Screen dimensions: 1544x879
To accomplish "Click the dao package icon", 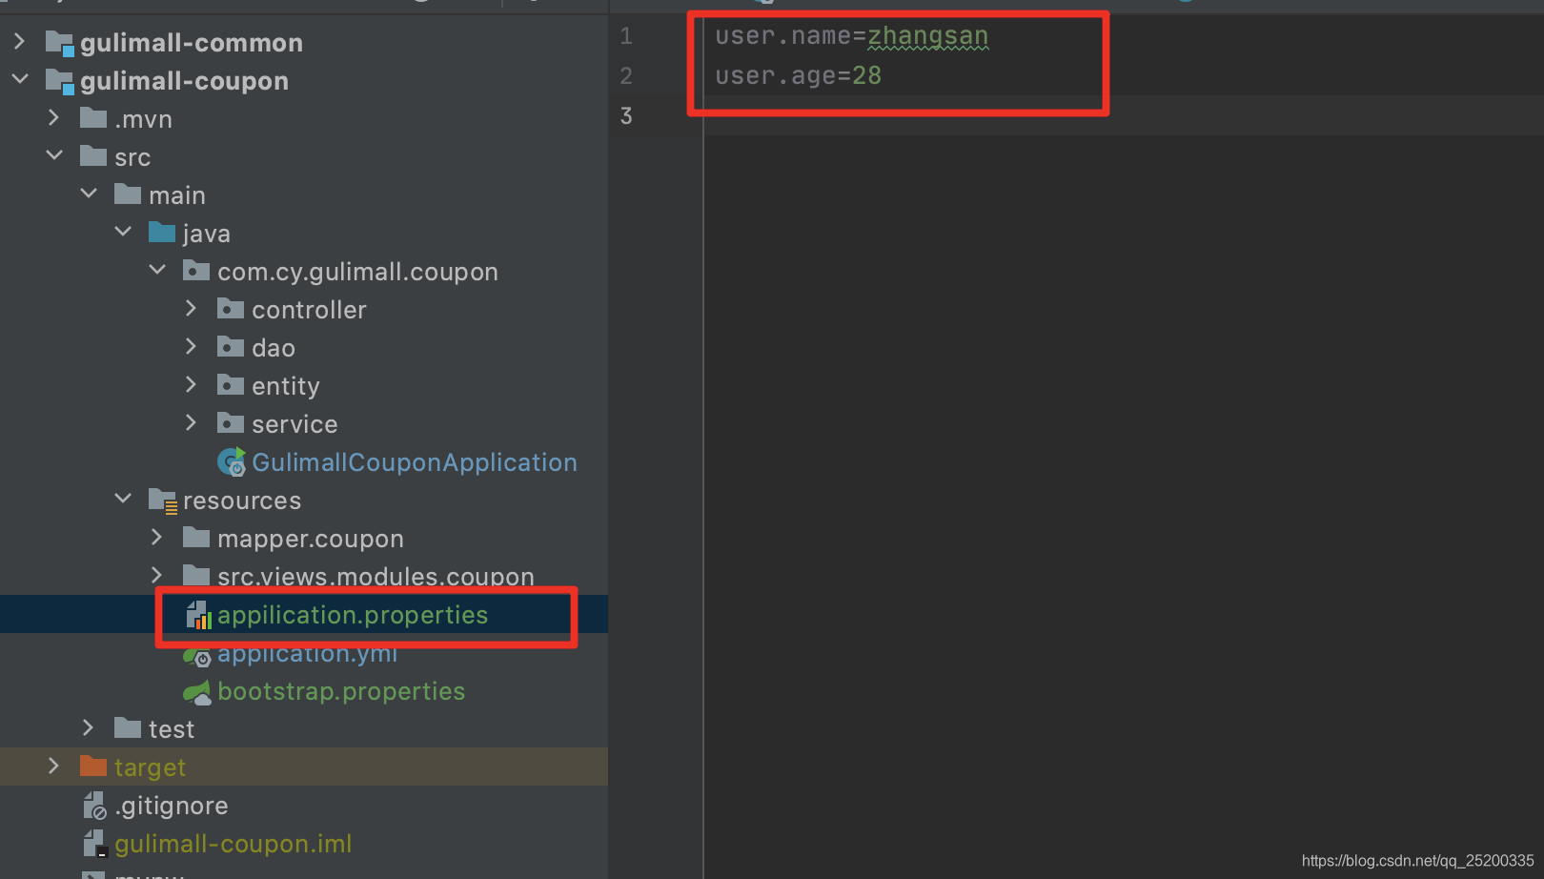I will pyautogui.click(x=231, y=347).
